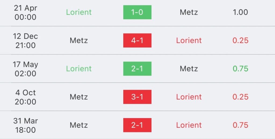This screenshot has width=275, height=139.
Task: Click Metz in the 12 Dec match
Action: (x=79, y=41)
